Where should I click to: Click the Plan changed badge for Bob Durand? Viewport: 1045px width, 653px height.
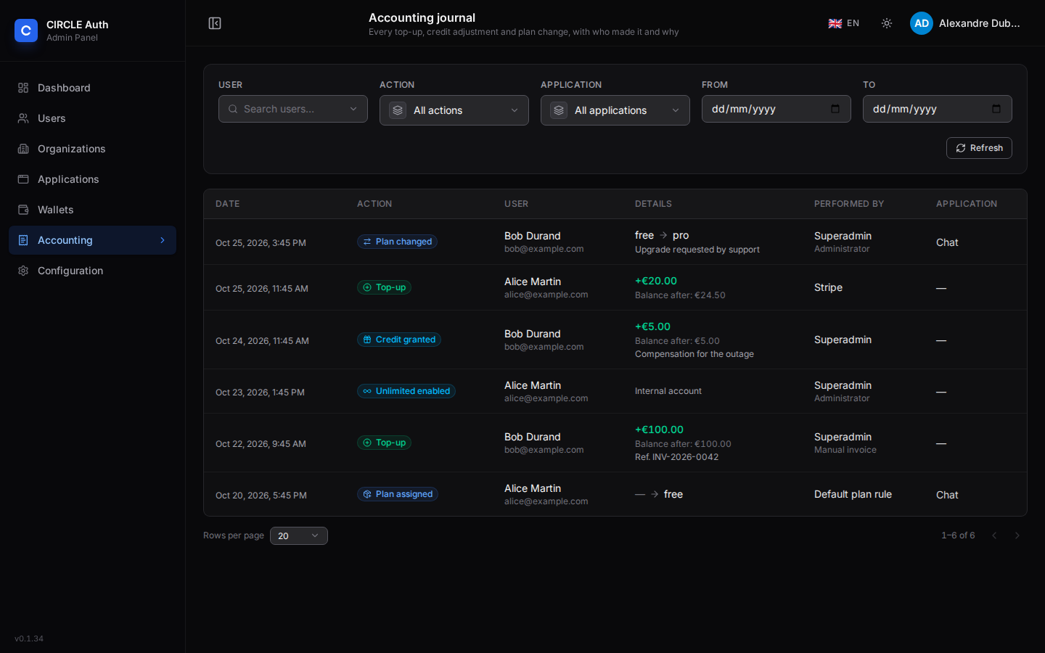tap(397, 242)
